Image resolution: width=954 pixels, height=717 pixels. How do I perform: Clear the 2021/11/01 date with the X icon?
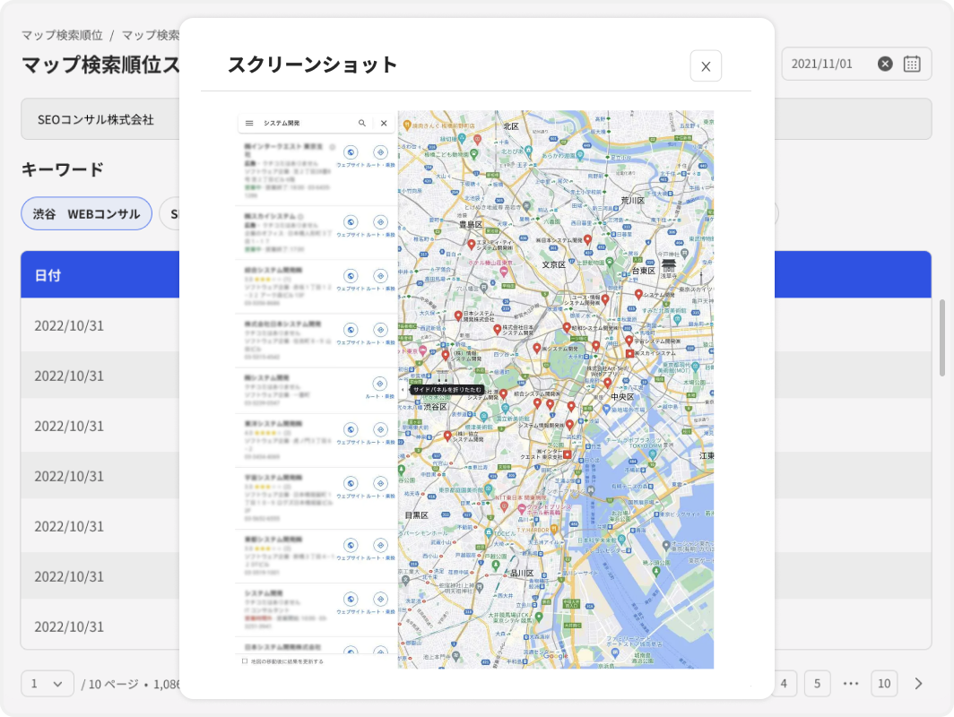885,64
